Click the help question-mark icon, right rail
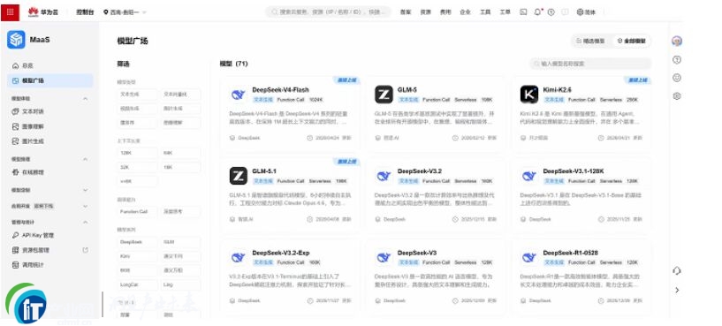The height and width of the screenshot is (326, 722). click(676, 59)
